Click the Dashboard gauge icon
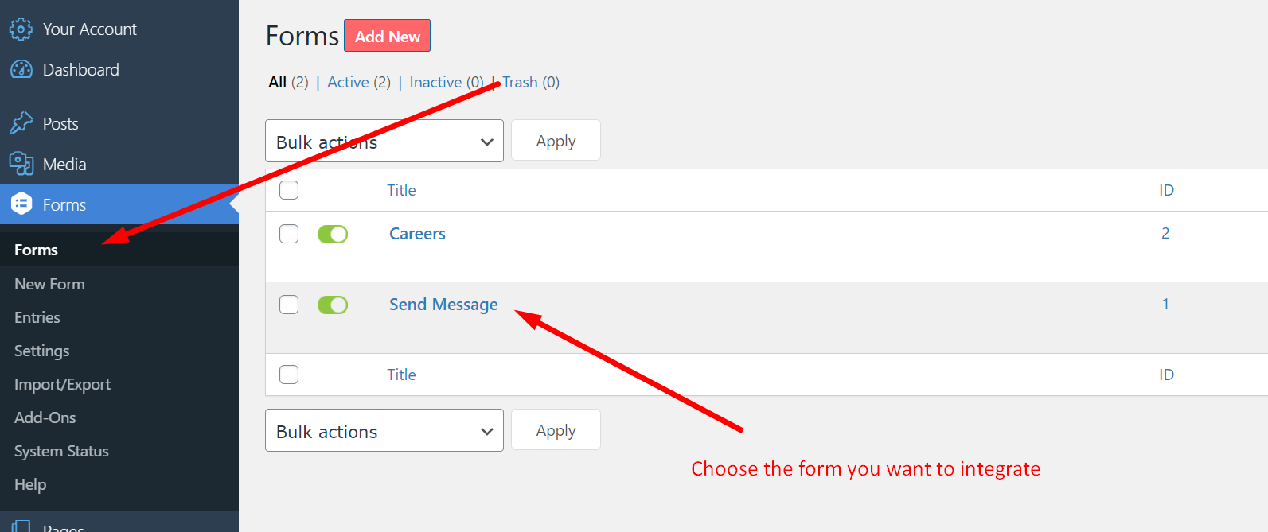1268x532 pixels. [21, 69]
